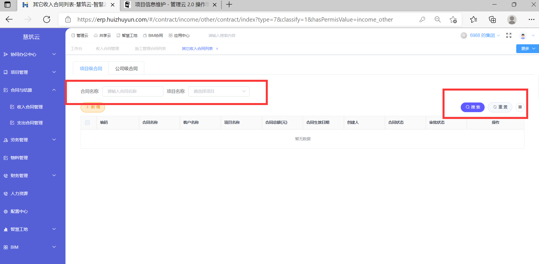Select the 项目级合同 tab
539x264 pixels.
pos(91,68)
